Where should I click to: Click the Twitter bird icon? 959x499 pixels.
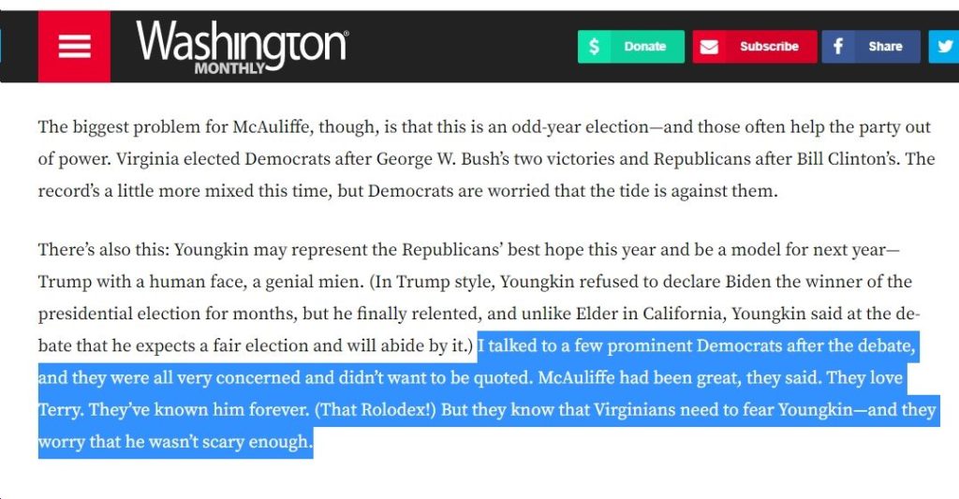click(946, 47)
